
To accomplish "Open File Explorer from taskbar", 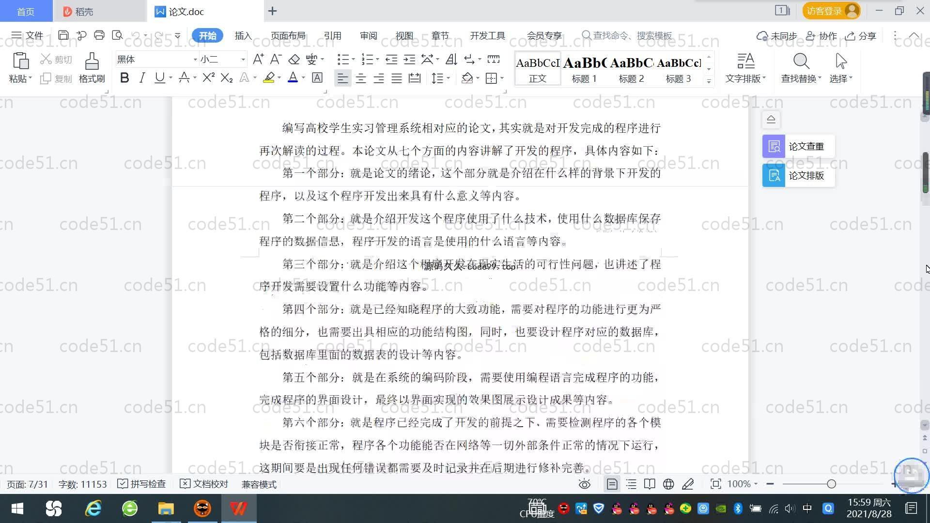I will coord(166,508).
